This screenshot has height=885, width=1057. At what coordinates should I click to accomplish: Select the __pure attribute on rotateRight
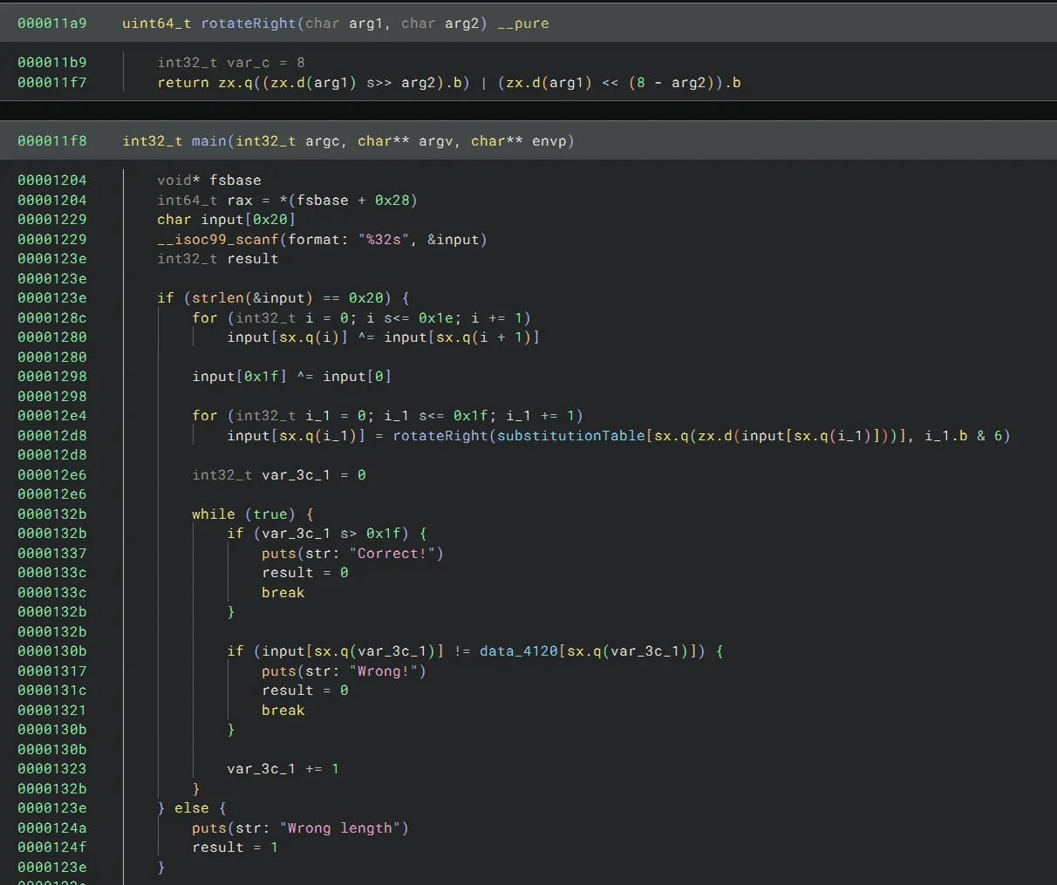tap(523, 24)
